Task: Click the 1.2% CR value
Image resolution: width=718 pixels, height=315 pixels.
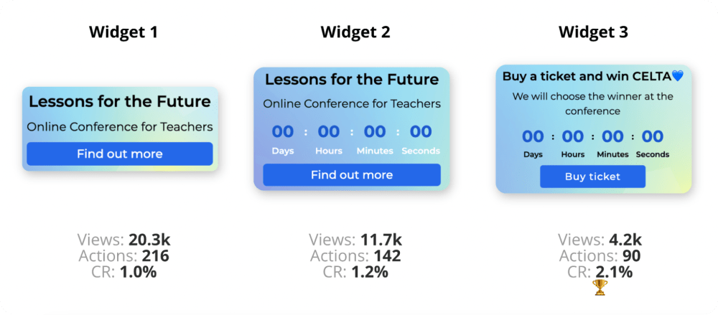Action: 370,272
